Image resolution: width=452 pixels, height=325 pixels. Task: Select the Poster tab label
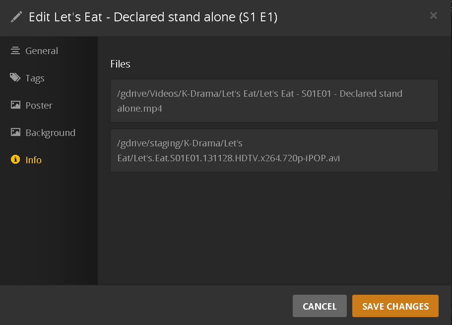pos(39,105)
